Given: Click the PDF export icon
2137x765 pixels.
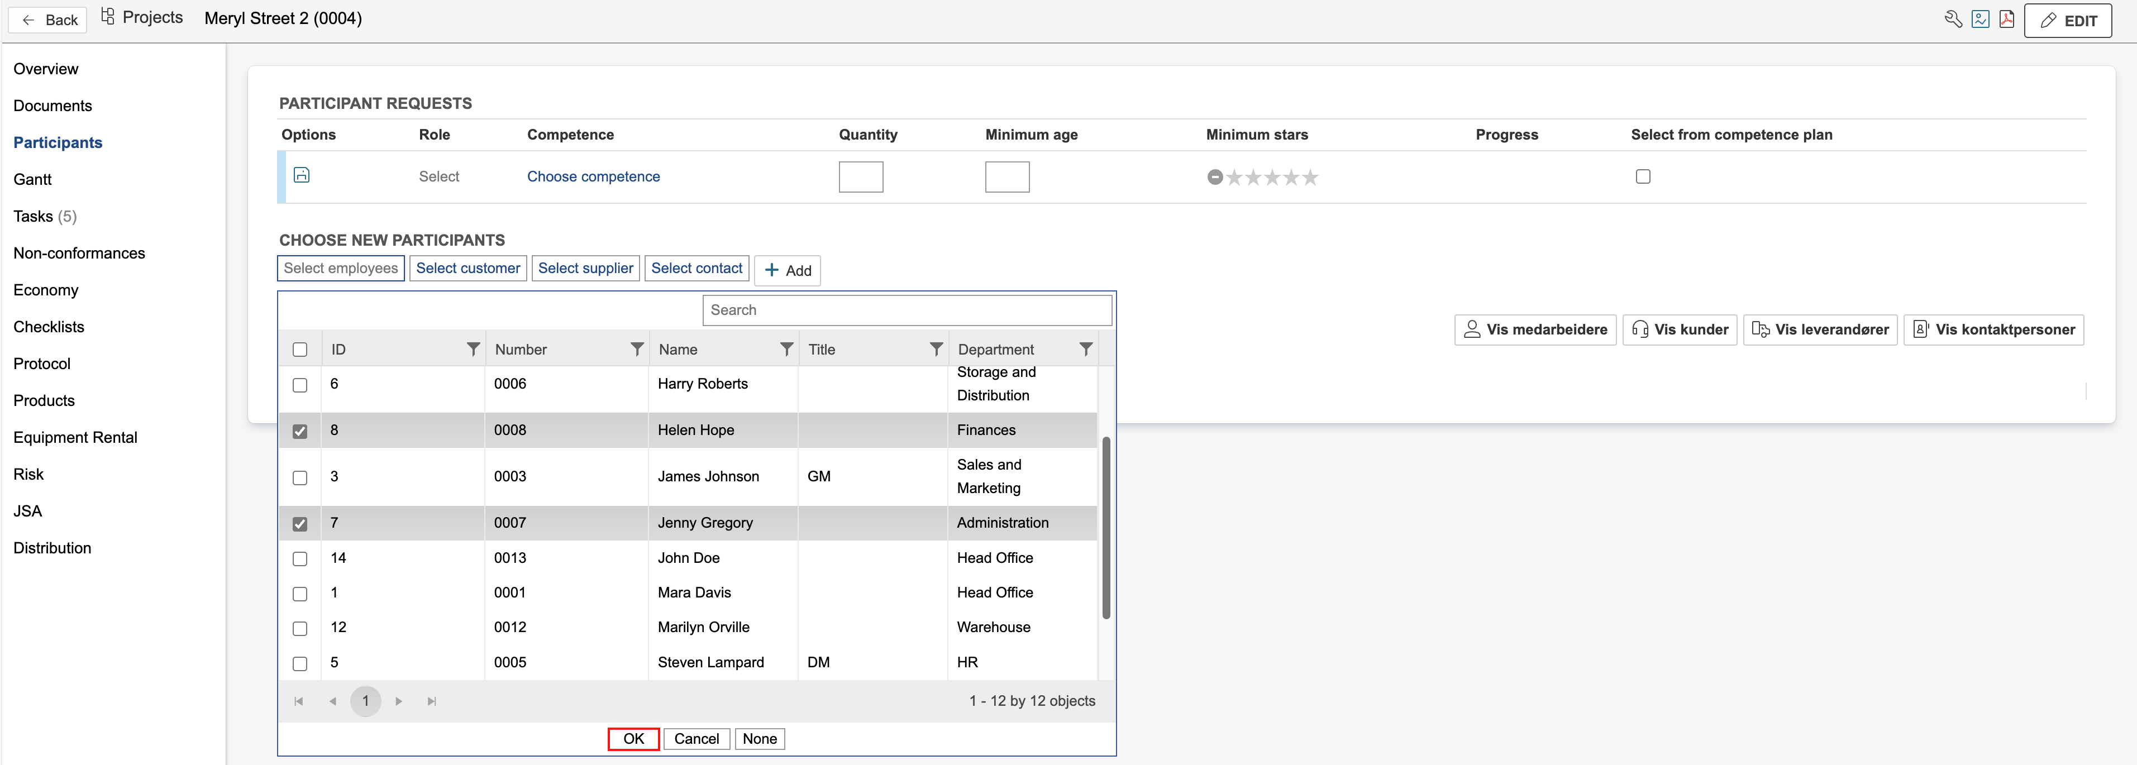Looking at the screenshot, I should tap(2007, 19).
